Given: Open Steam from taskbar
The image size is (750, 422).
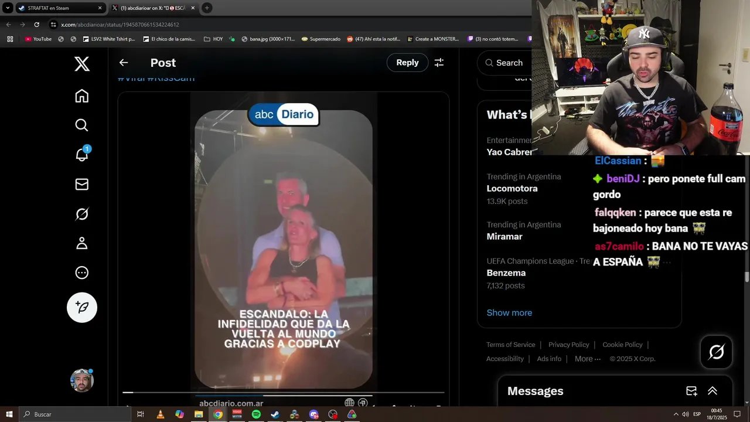Looking at the screenshot, I should tap(275, 414).
